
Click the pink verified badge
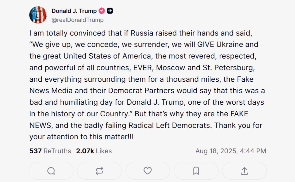(x=101, y=11)
